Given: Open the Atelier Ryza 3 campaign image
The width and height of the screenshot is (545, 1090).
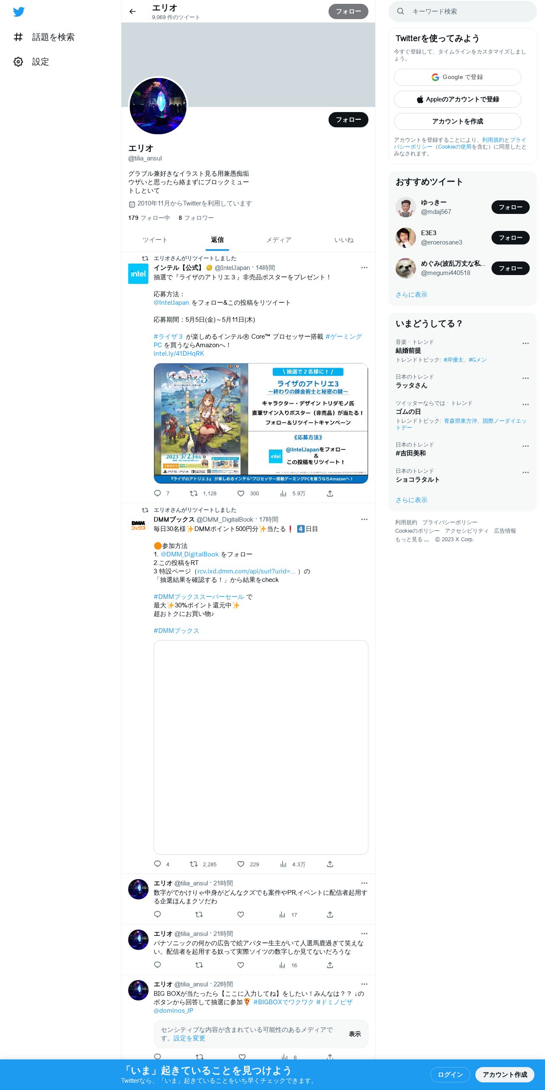Looking at the screenshot, I should point(261,423).
